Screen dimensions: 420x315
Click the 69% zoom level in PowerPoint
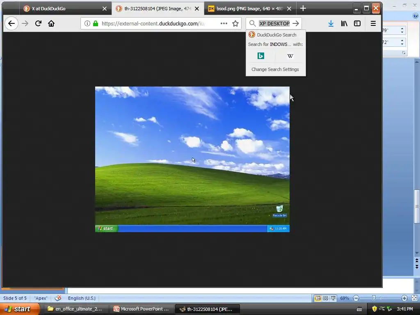[x=345, y=298]
